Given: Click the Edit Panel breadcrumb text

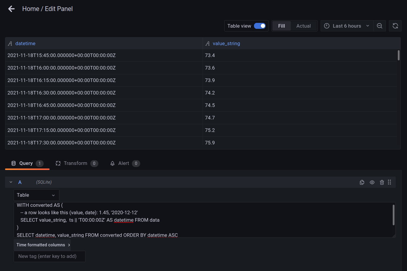Looking at the screenshot, I should click(x=59, y=9).
